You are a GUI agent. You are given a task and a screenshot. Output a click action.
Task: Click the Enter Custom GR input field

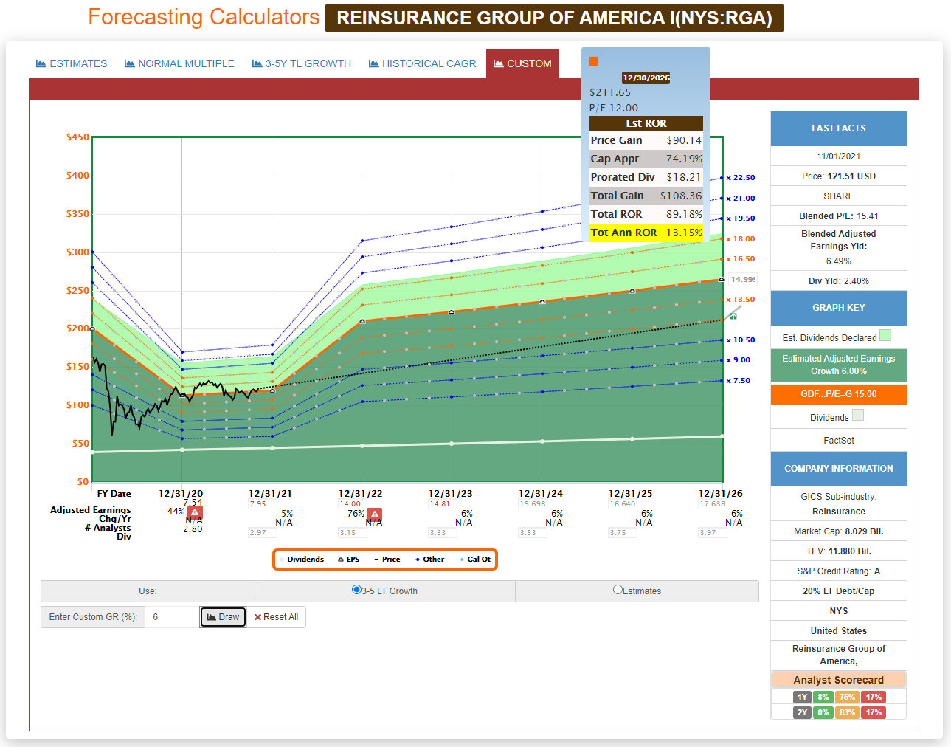coord(171,617)
